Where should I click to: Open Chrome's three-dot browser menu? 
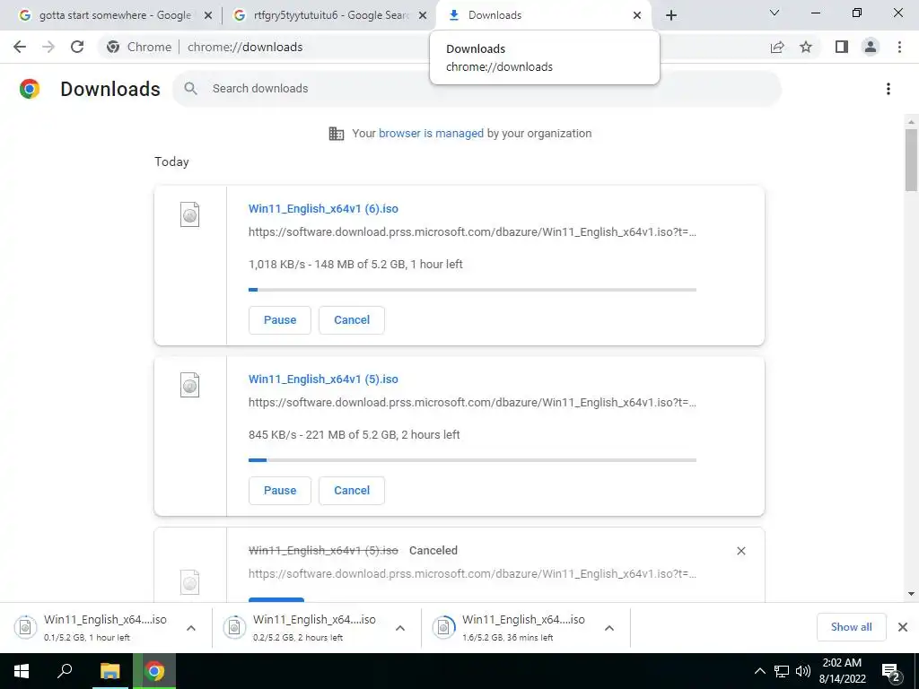(x=899, y=47)
